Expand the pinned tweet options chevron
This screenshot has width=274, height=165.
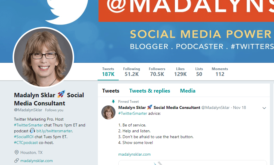(264, 108)
